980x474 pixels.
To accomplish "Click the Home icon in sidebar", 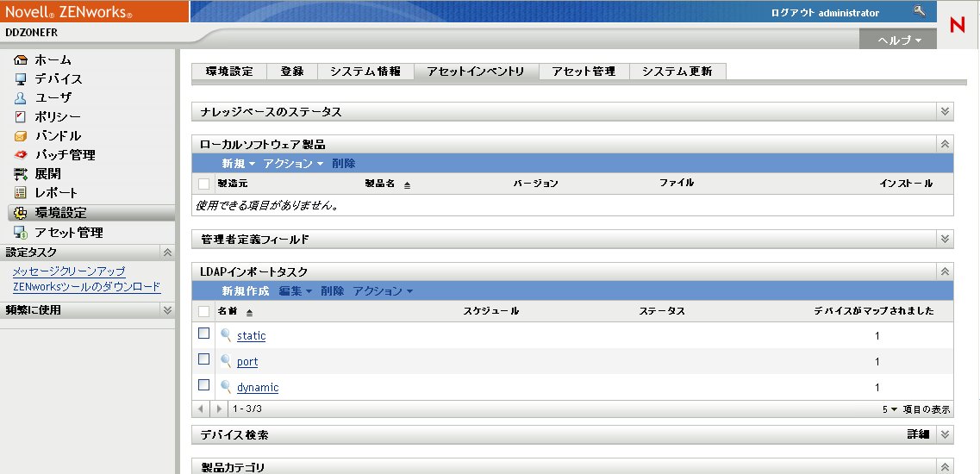I will click(x=21, y=60).
